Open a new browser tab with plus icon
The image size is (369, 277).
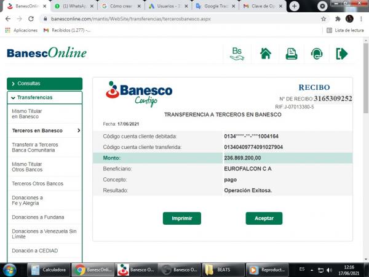294,6
